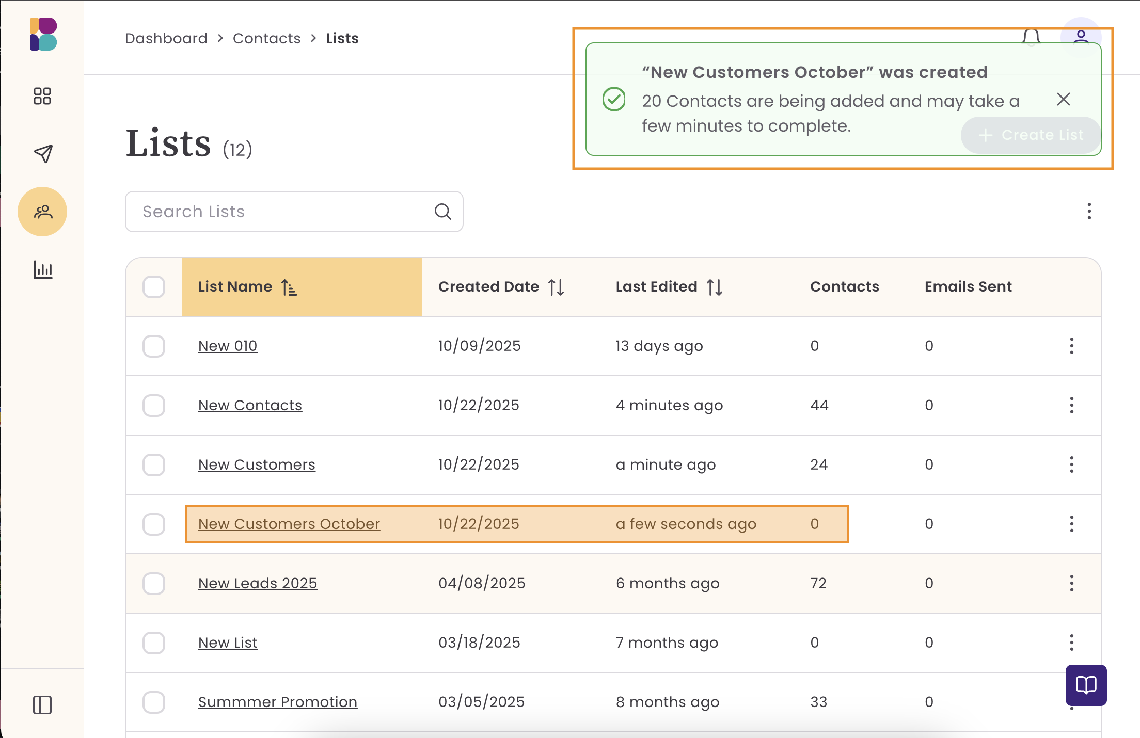1140x738 pixels.
Task: Open the help book icon button
Action: point(1086,685)
